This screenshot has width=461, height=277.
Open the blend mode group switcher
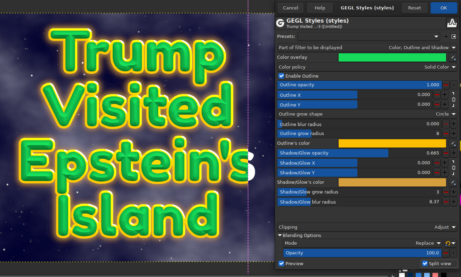(450, 243)
